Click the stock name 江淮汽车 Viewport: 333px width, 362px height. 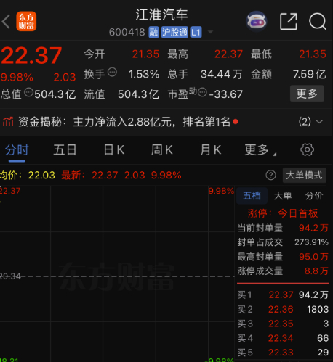161,15
